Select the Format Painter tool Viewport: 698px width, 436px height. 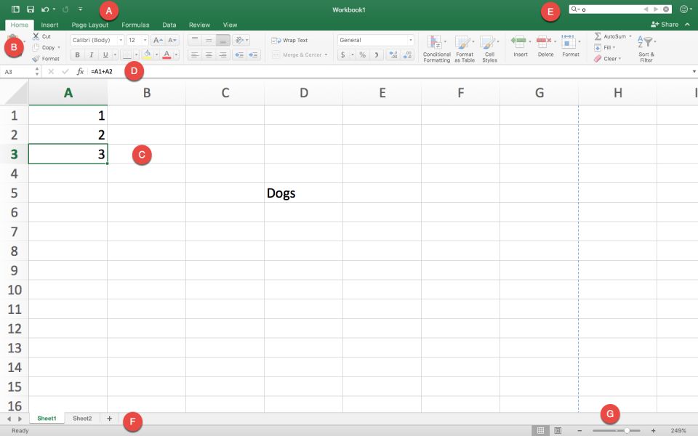point(47,58)
